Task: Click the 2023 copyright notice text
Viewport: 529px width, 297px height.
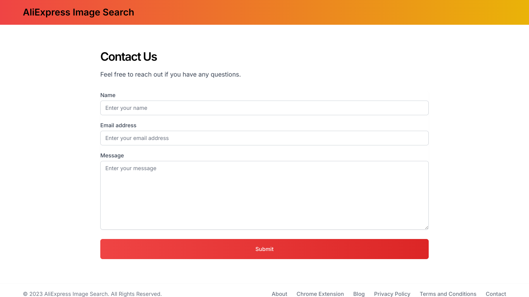Action: (x=92, y=294)
